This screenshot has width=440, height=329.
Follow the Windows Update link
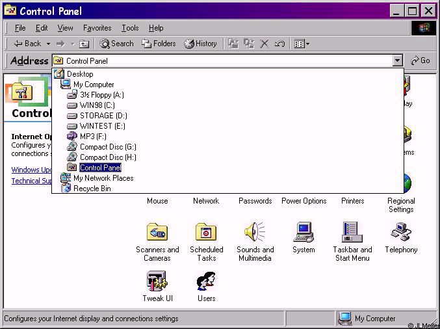tap(31, 170)
